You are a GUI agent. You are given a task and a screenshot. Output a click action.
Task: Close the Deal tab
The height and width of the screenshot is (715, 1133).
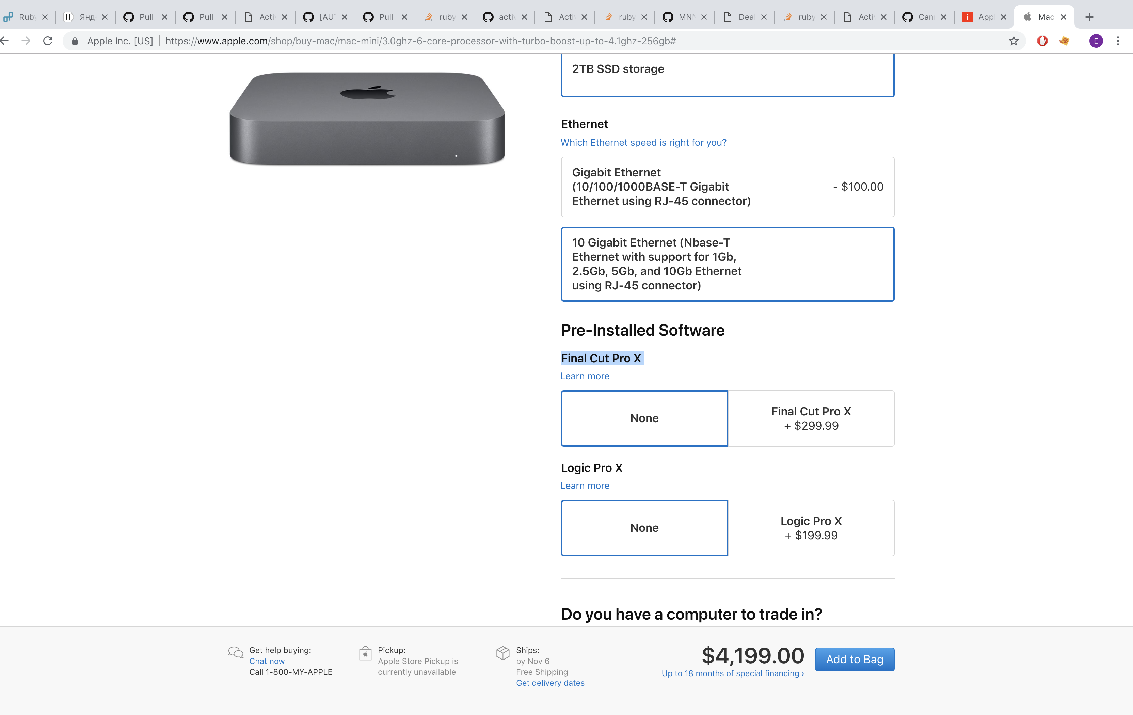coord(764,17)
